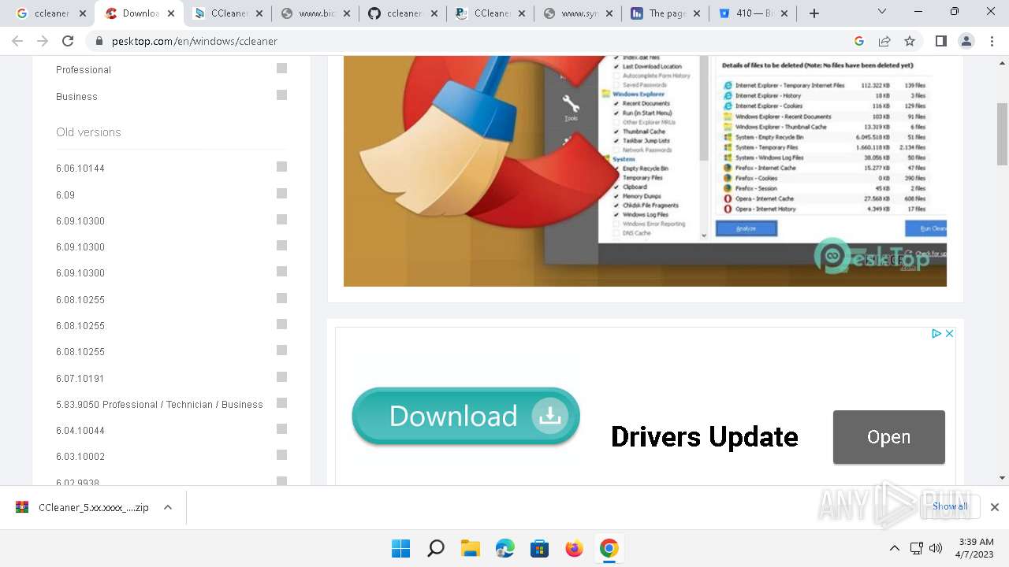Image resolution: width=1009 pixels, height=567 pixels.
Task: Open the volume control in system tray
Action: (936, 548)
